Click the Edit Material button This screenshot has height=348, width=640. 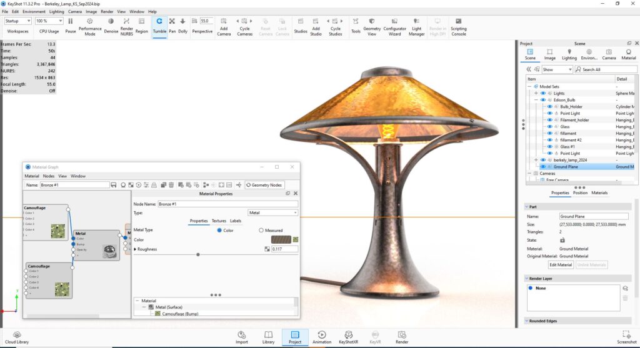coord(561,265)
